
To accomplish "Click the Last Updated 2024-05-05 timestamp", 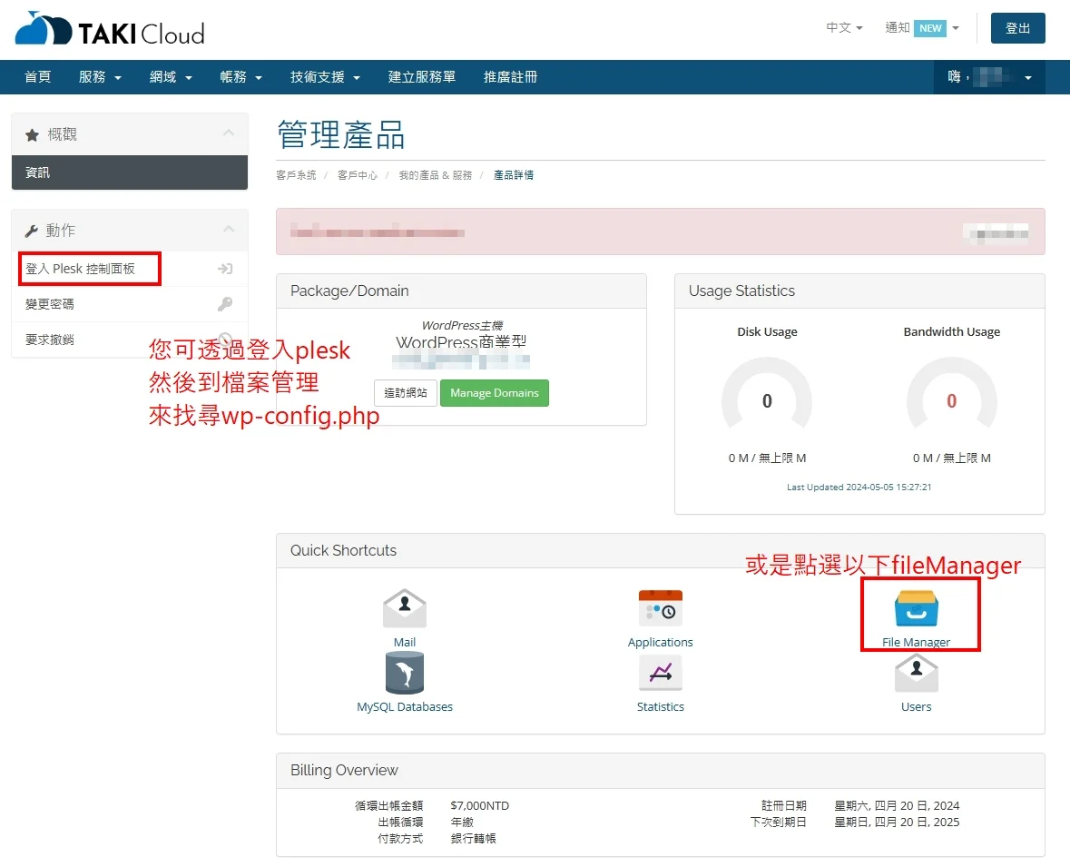I will pos(859,488).
